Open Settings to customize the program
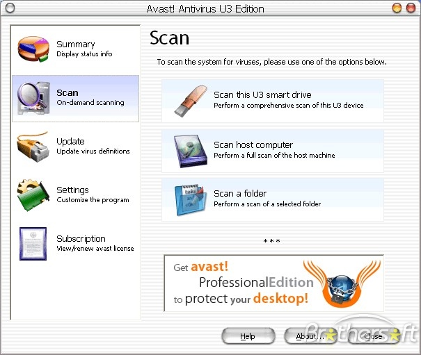 click(x=75, y=195)
